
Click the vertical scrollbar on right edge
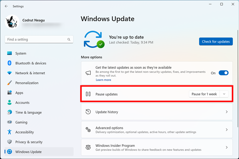point(238,78)
